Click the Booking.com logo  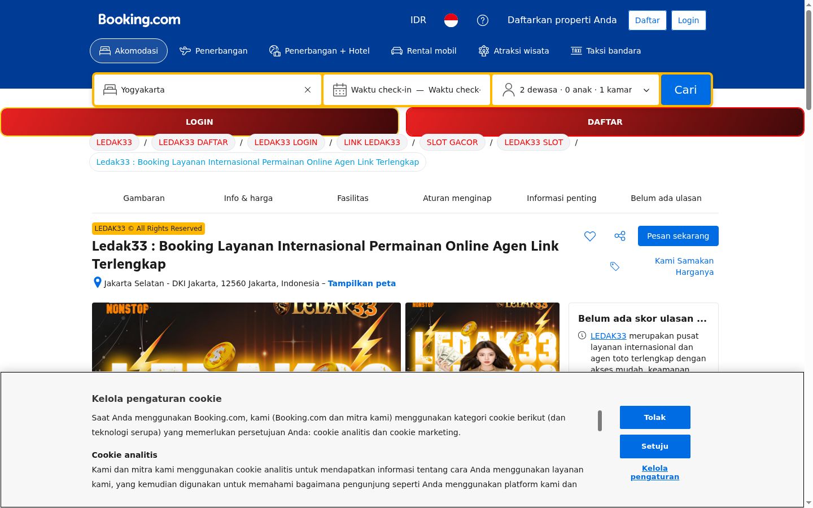[139, 20]
